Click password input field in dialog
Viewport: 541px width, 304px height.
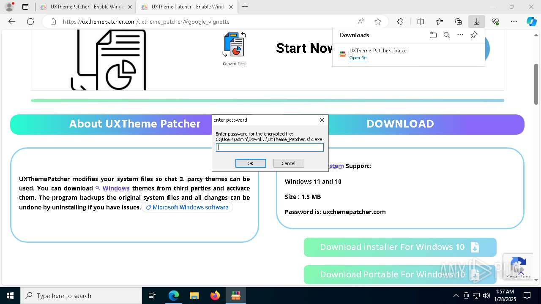270,147
